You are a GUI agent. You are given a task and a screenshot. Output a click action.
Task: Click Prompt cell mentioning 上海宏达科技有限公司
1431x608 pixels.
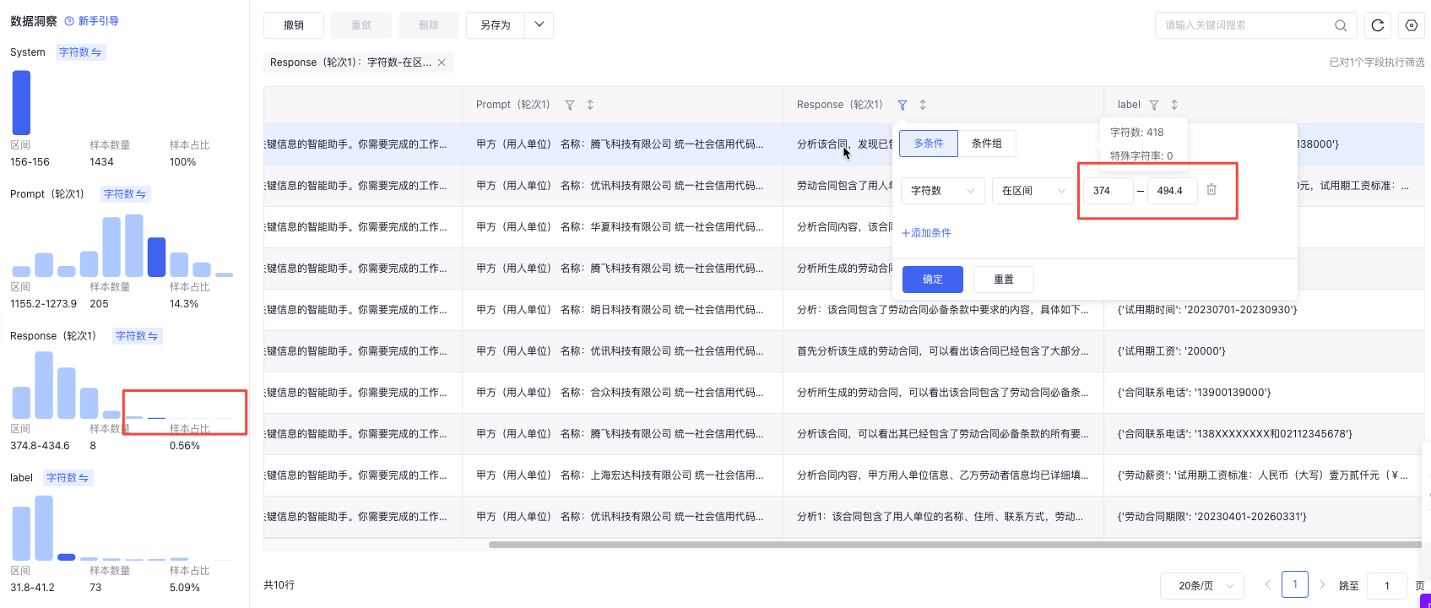pyautogui.click(x=620, y=475)
